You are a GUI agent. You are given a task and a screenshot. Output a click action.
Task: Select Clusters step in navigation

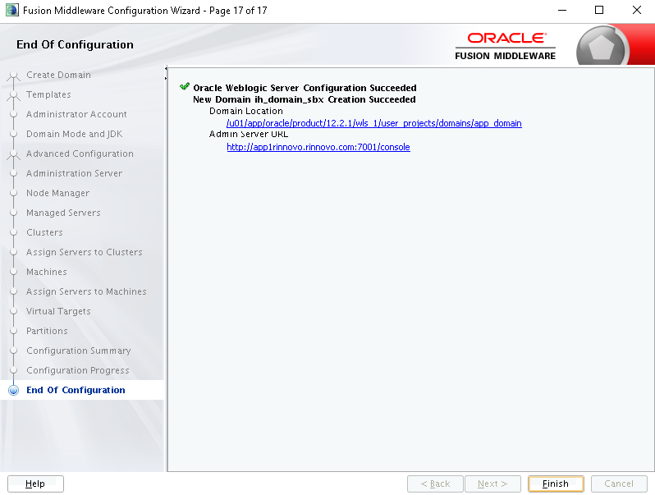pos(44,232)
